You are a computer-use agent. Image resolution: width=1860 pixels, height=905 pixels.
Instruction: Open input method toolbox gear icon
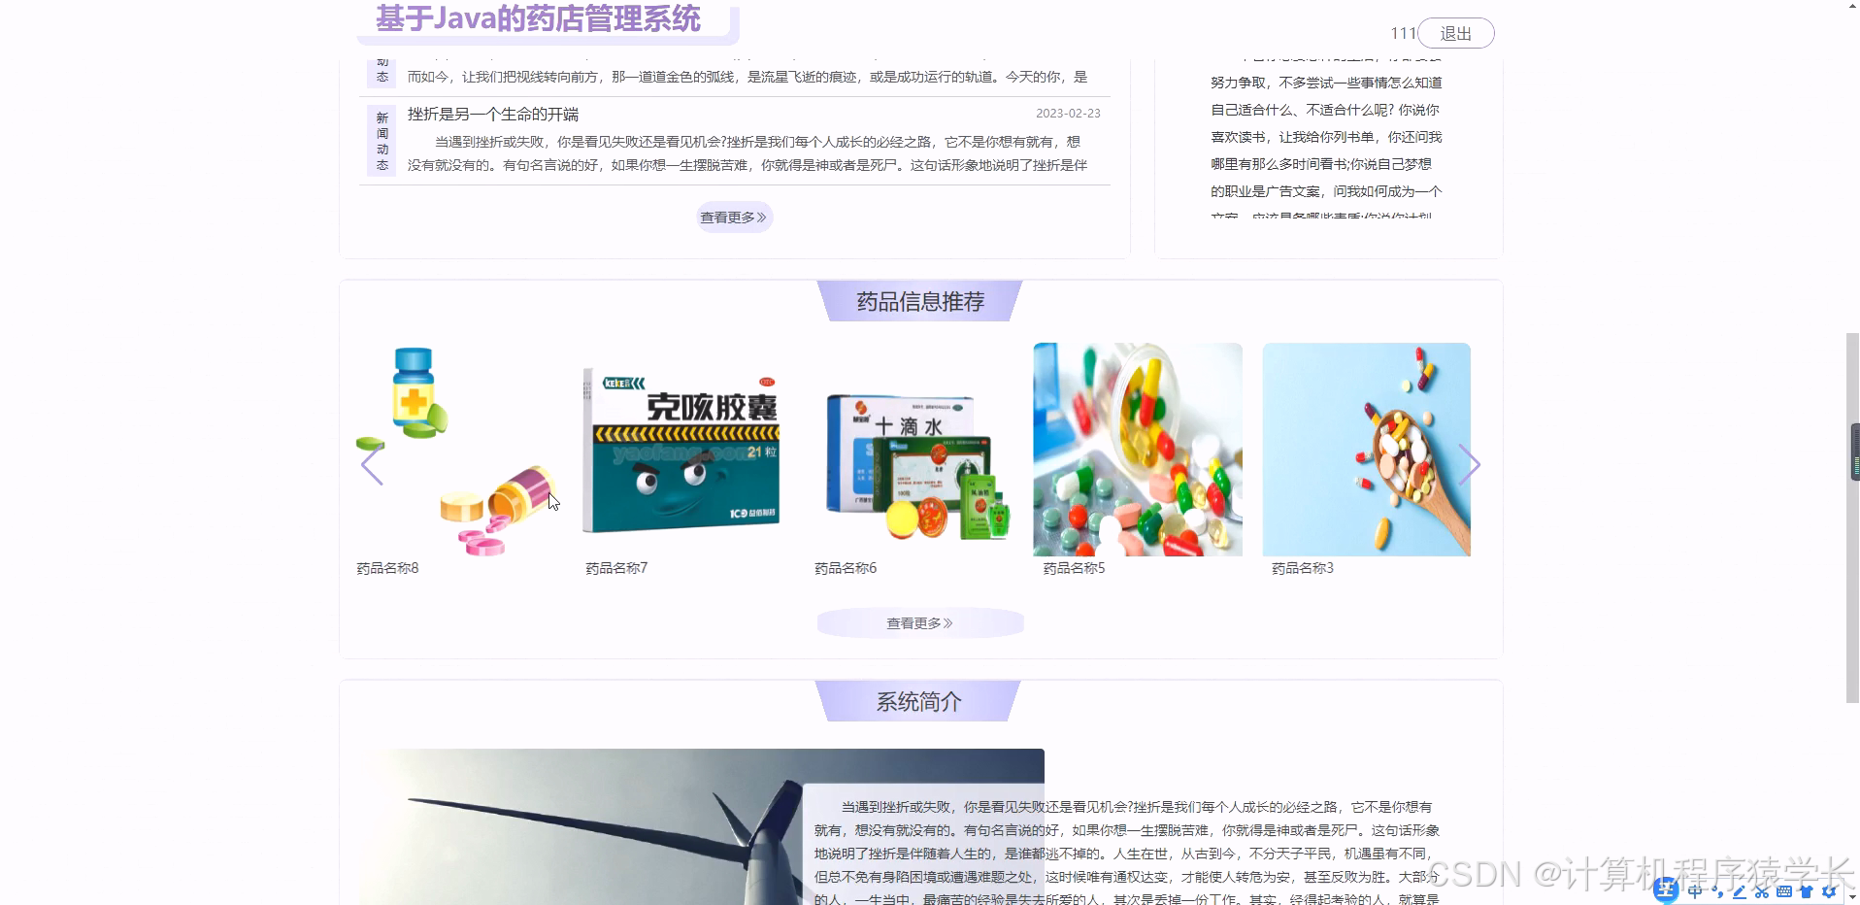tap(1829, 889)
